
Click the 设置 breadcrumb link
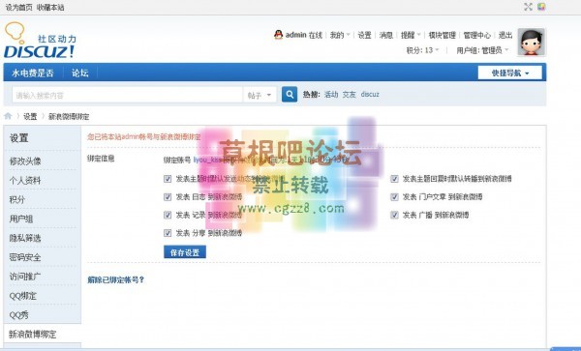coord(30,116)
